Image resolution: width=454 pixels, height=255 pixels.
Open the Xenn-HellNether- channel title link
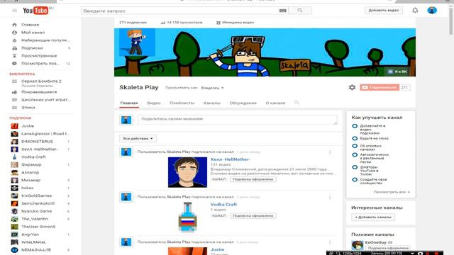click(x=230, y=159)
